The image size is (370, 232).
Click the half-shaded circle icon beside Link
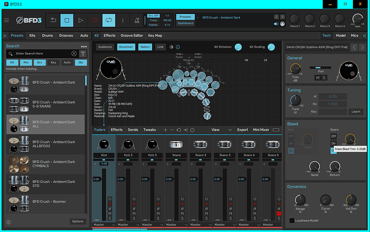coord(171,47)
